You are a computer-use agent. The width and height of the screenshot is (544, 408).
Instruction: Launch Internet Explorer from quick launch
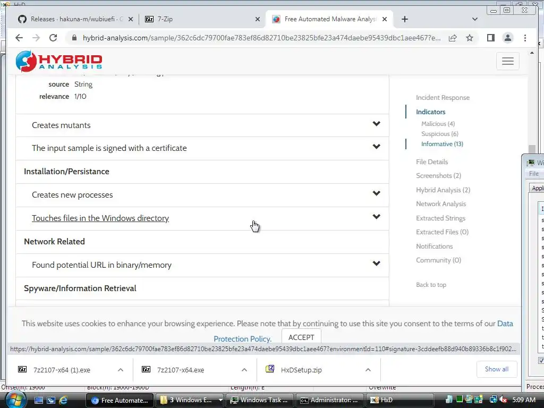click(x=63, y=400)
